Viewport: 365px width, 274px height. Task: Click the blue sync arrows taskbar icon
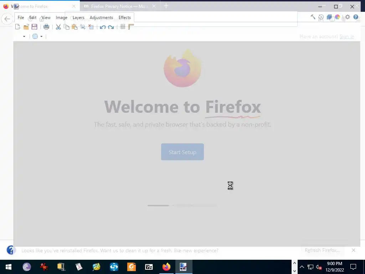point(114,267)
